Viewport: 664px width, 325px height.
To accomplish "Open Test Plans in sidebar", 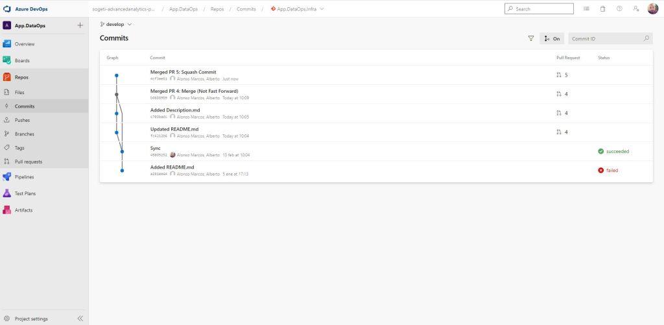I will tap(25, 193).
